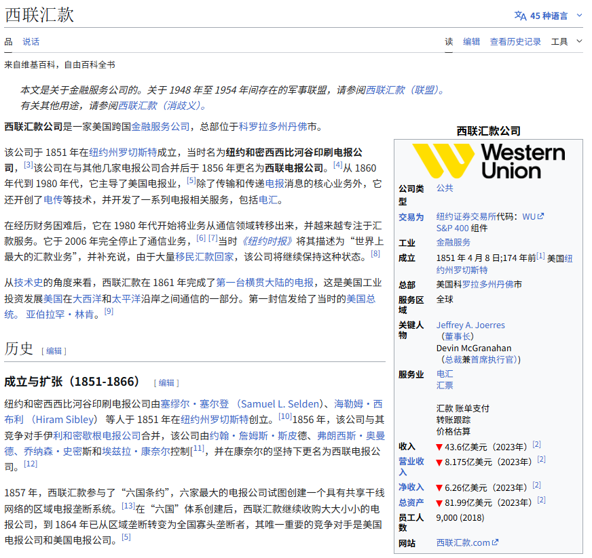Click the 交易为 label link in infobox
The image size is (592, 558).
point(411,217)
